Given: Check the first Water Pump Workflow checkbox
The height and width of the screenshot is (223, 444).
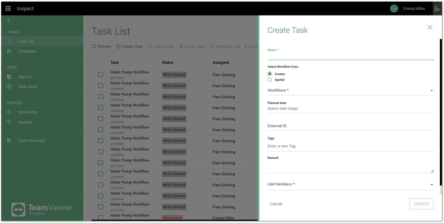Looking at the screenshot, I should pos(101,75).
